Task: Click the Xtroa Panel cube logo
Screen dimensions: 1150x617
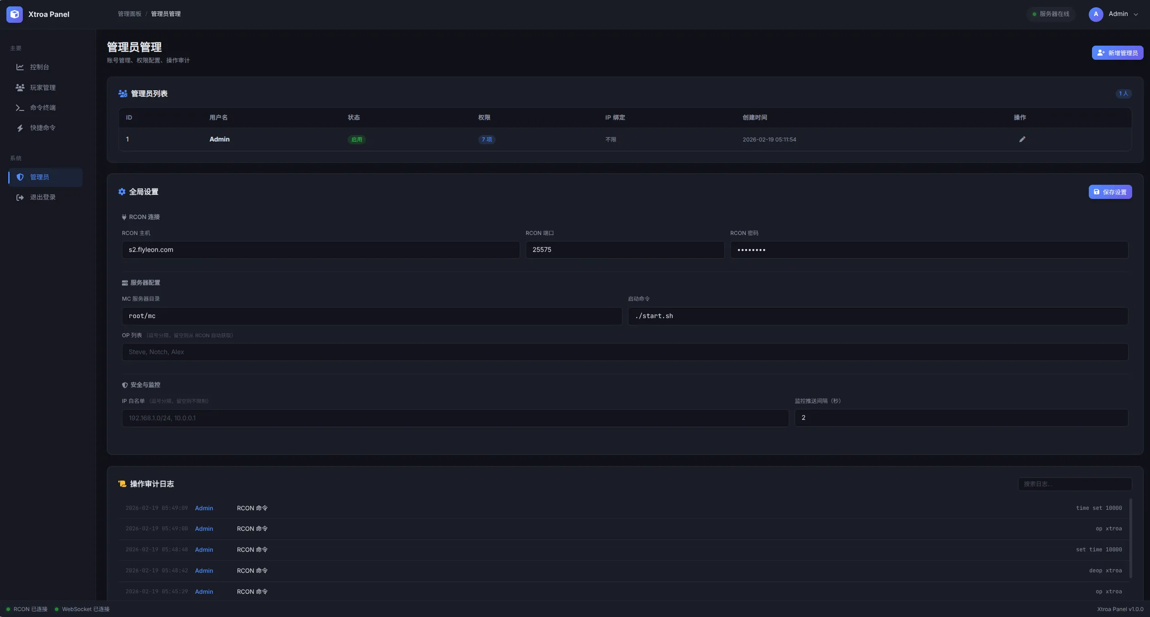Action: [x=15, y=14]
